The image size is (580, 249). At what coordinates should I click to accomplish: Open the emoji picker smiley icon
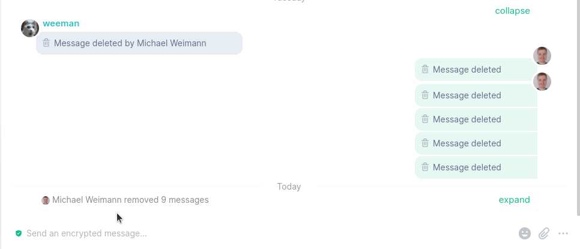[525, 233]
